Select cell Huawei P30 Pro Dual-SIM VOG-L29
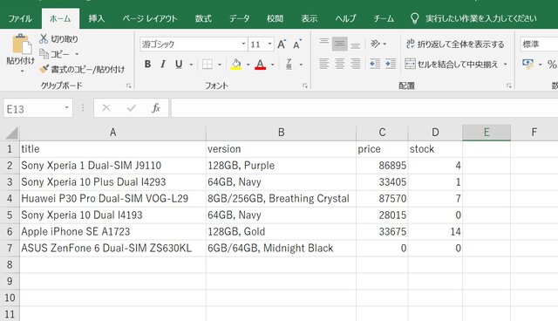Screen dimensions: 558x321 [112, 199]
